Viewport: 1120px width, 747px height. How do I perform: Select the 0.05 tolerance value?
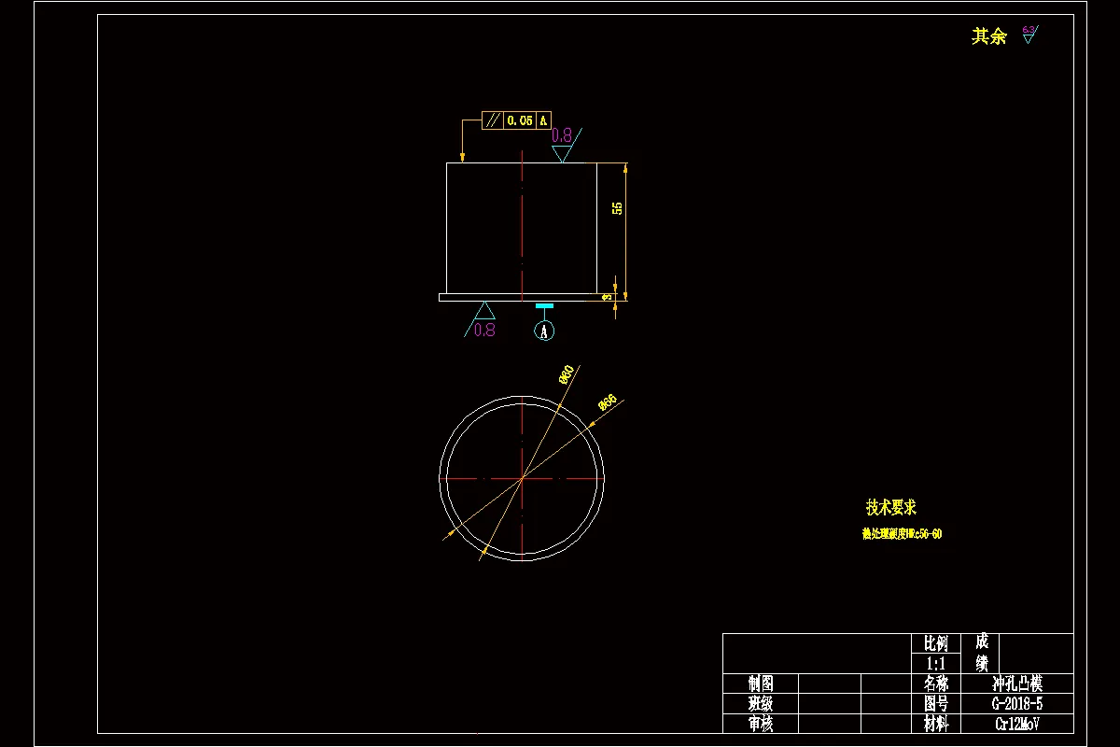(520, 120)
